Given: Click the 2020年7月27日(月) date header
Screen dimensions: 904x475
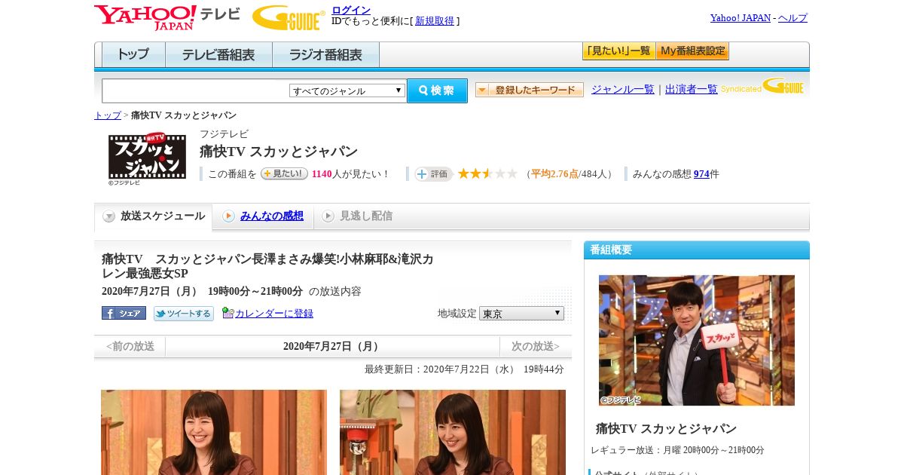Looking at the screenshot, I should [332, 347].
